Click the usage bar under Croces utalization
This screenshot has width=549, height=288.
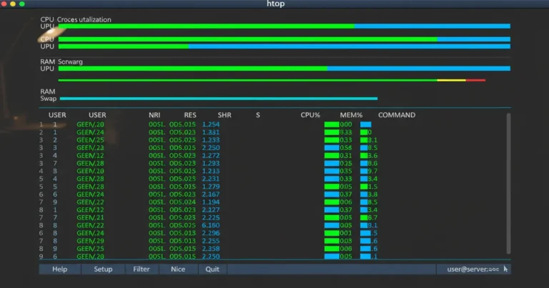(285, 26)
